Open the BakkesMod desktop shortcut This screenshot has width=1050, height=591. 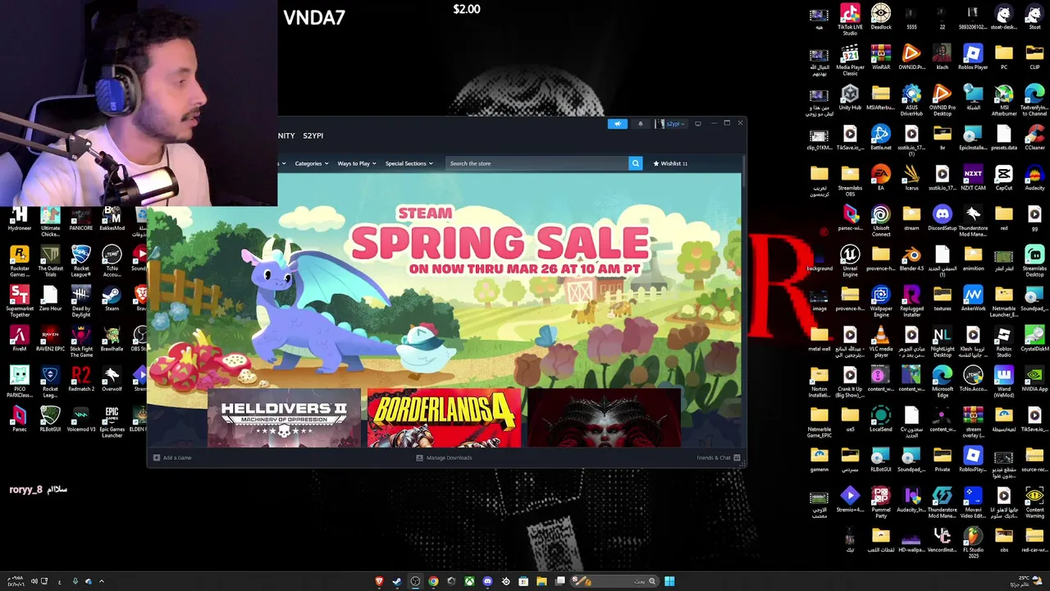[112, 218]
